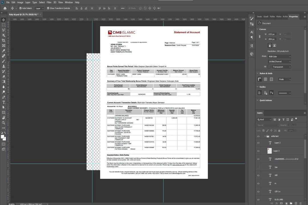The height and width of the screenshot is (205, 308).
Task: Select the Path Selection tool
Action: tap(3, 107)
